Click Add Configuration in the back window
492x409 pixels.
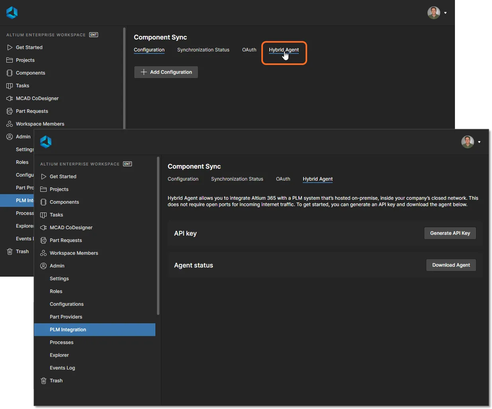point(166,72)
